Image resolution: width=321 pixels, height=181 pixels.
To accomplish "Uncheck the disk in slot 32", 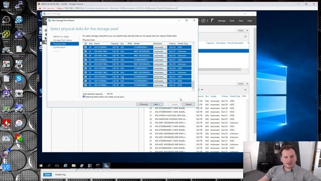I will tap(86, 81).
